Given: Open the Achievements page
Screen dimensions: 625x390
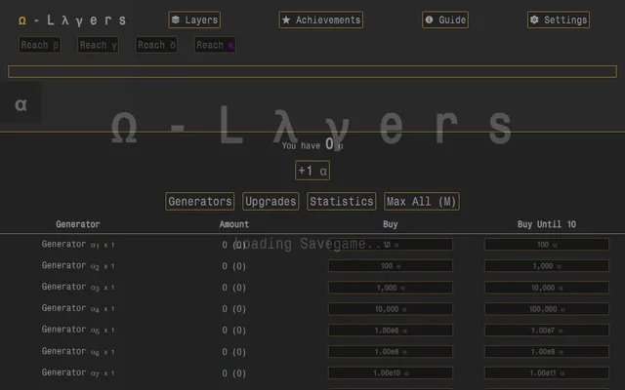Looking at the screenshot, I should [321, 19].
